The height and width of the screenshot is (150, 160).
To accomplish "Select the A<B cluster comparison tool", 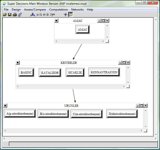I will click(46, 15).
